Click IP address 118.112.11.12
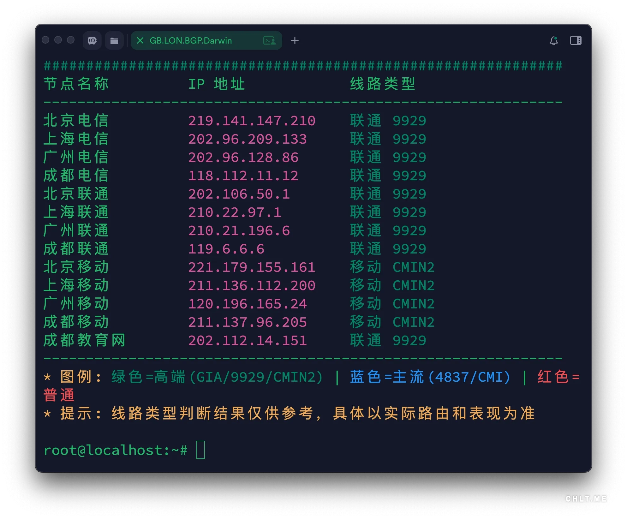 click(x=243, y=176)
